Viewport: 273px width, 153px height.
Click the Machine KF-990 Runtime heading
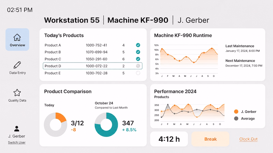(183, 35)
